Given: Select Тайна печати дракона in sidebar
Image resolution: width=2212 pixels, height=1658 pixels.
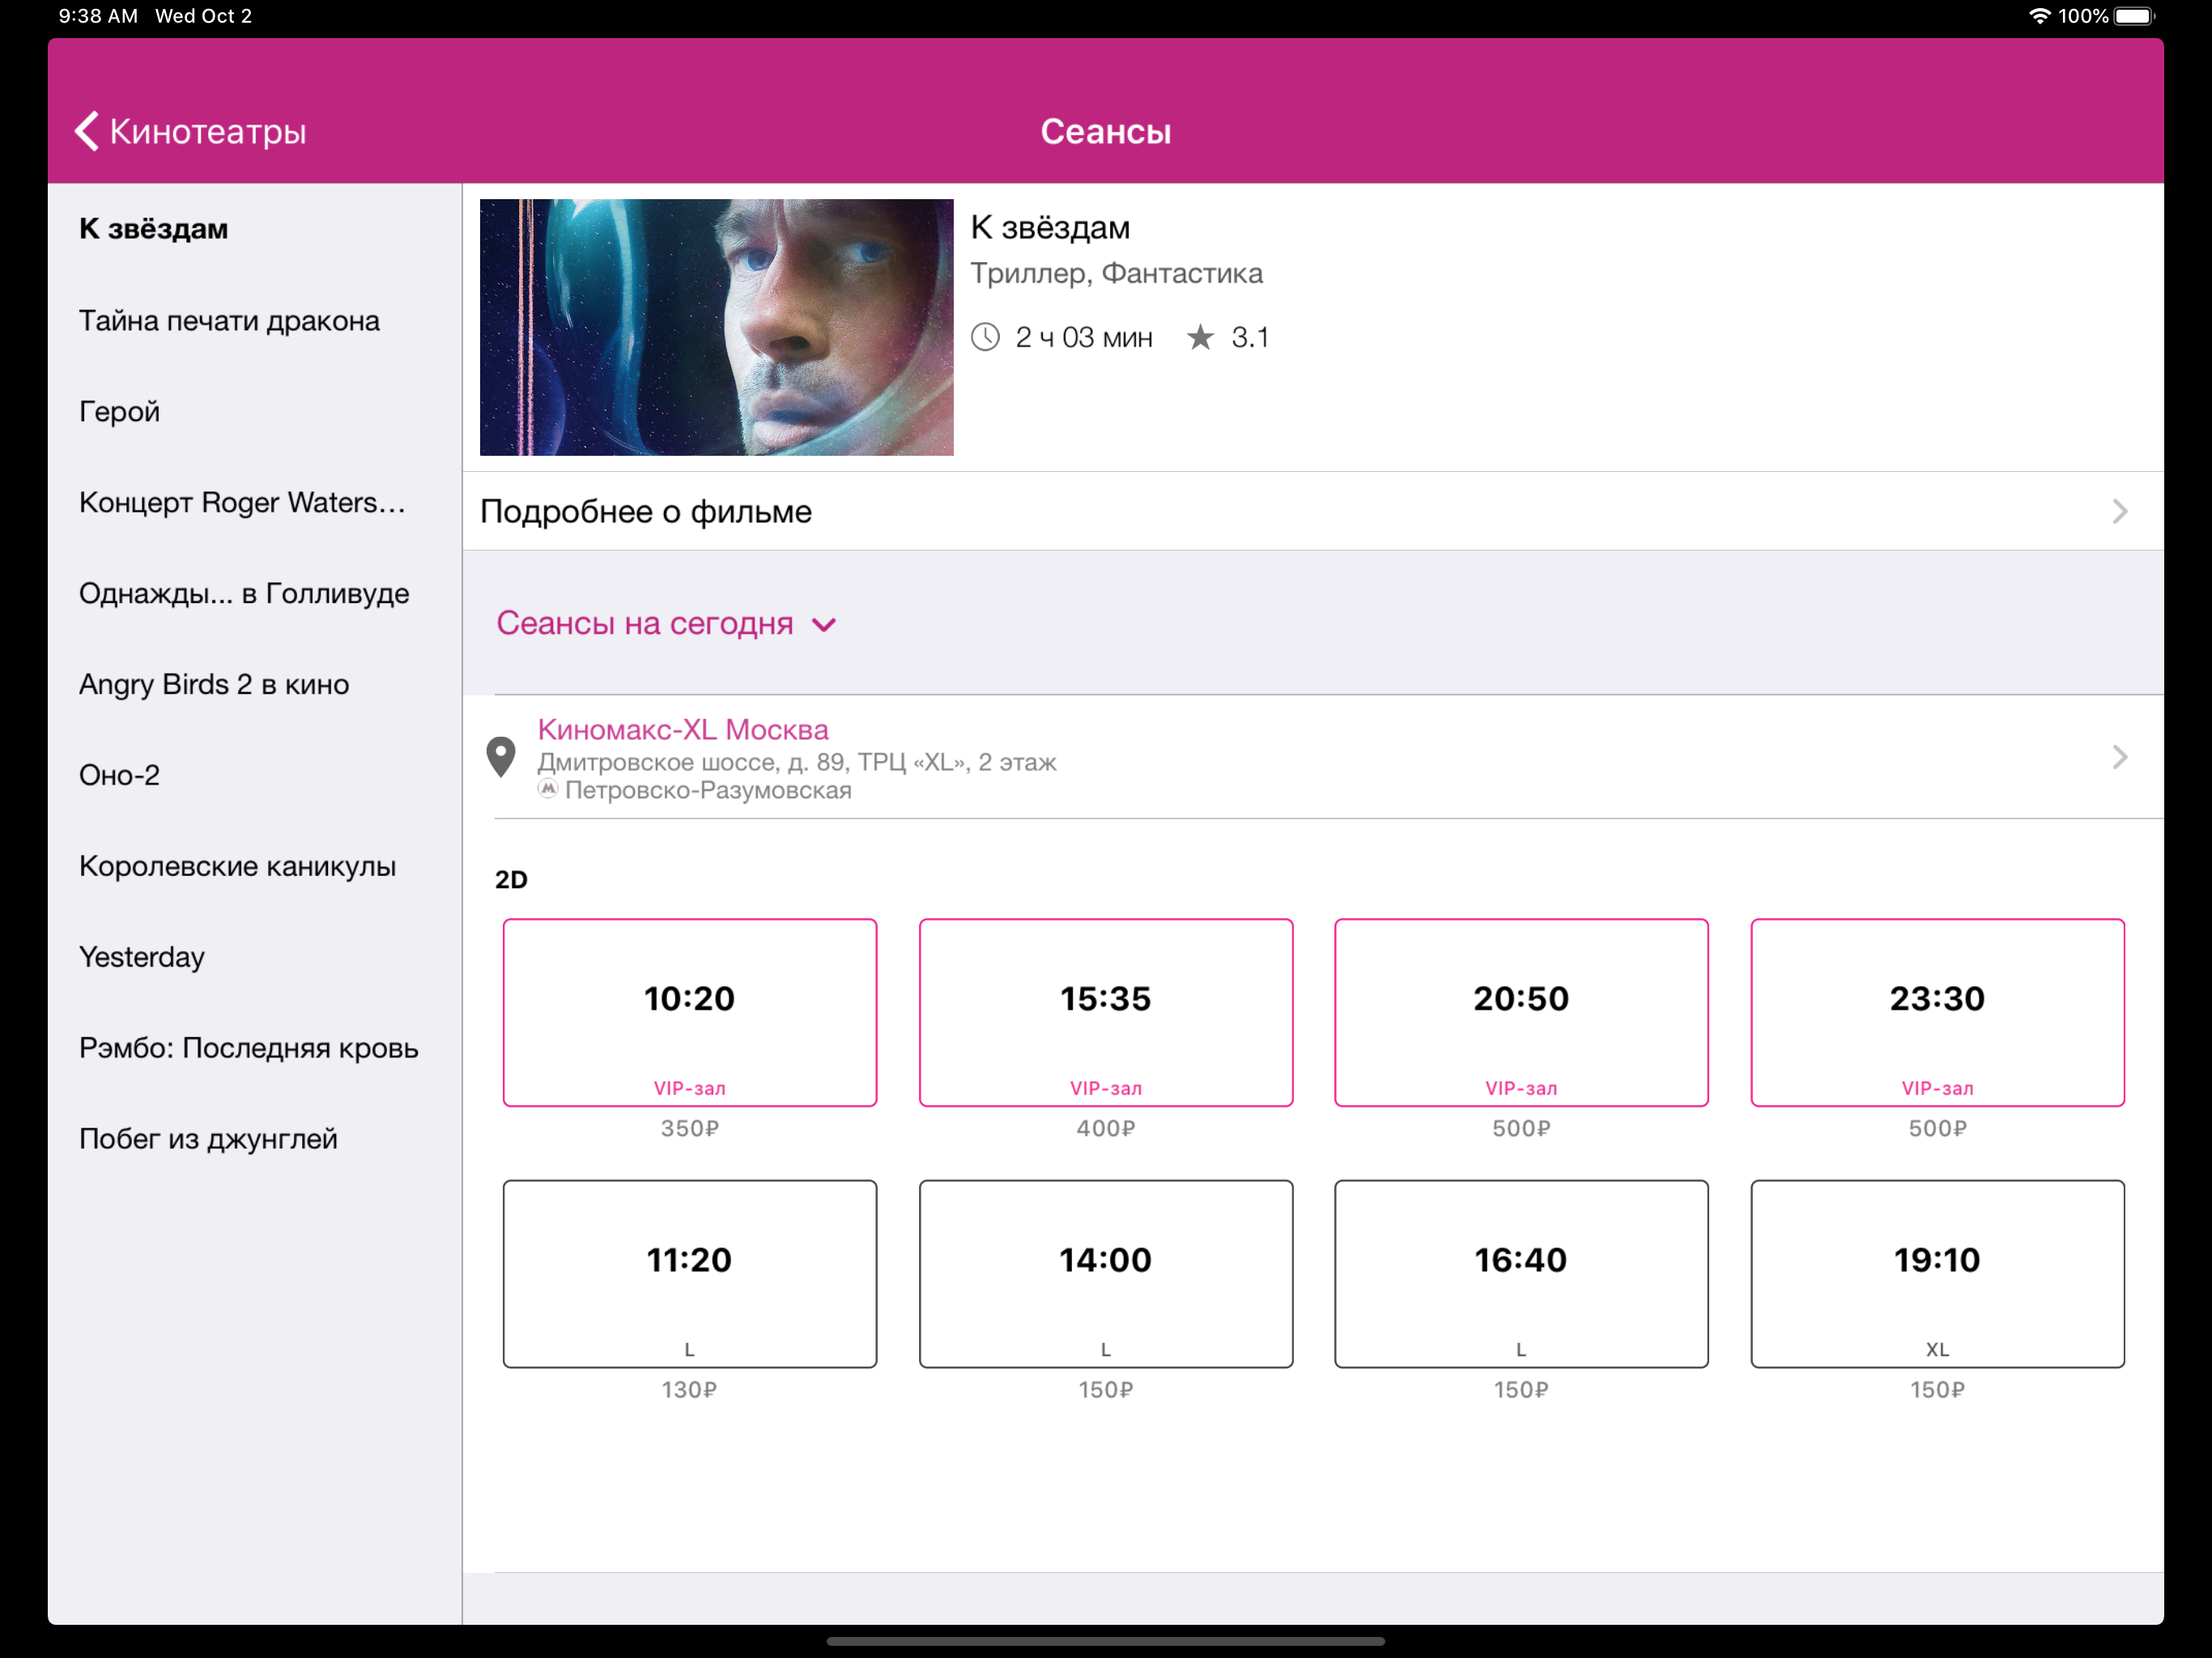Looking at the screenshot, I should [x=254, y=320].
